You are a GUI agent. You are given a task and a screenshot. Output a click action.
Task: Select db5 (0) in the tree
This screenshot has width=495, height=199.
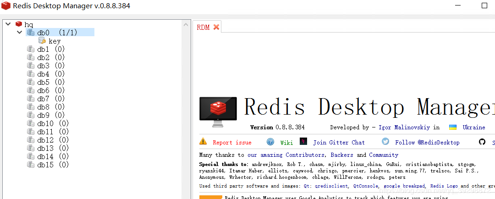[51, 82]
